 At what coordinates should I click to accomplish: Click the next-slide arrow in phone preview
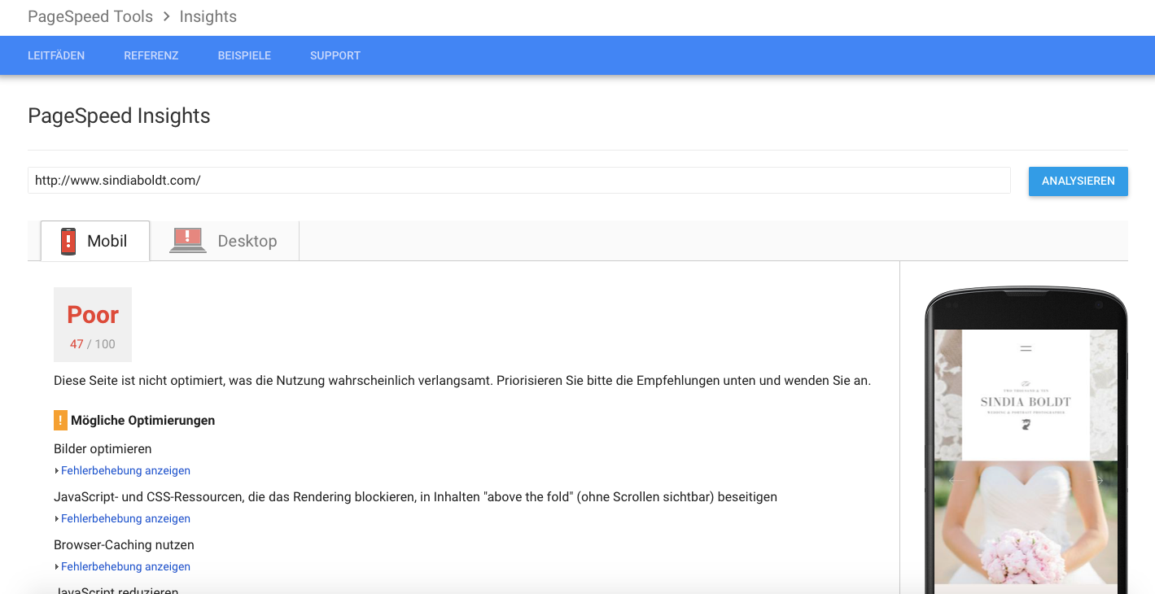tap(1096, 480)
